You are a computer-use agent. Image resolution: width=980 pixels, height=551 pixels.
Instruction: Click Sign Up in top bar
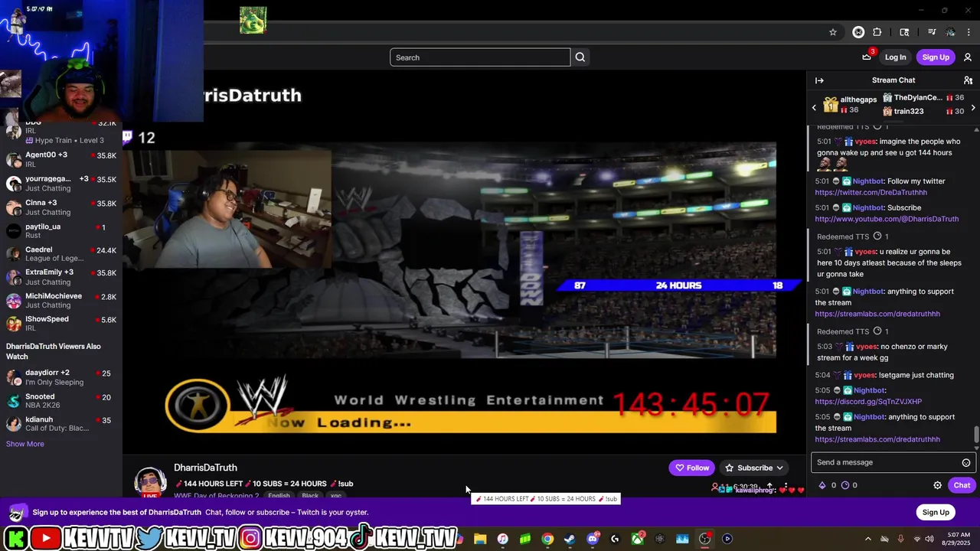[x=936, y=57]
